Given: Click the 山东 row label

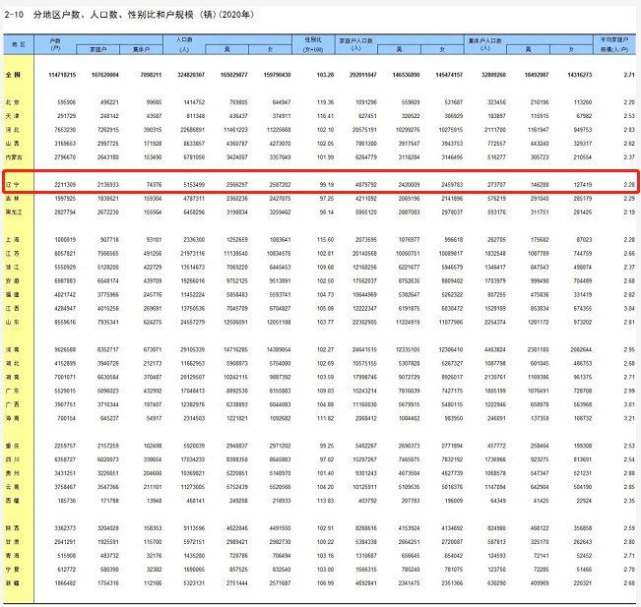Looking at the screenshot, I should point(13,323).
